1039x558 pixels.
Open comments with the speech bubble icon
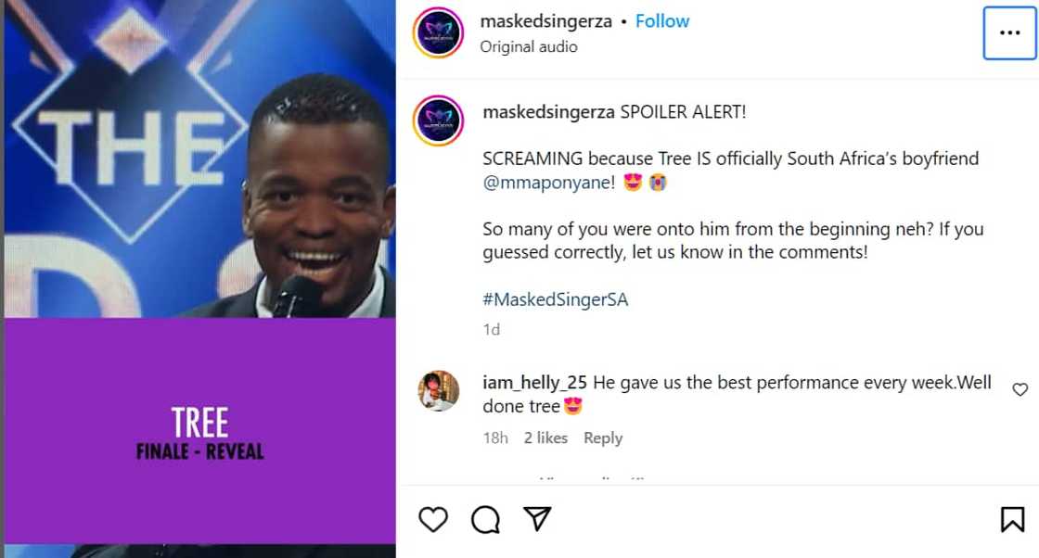point(484,519)
